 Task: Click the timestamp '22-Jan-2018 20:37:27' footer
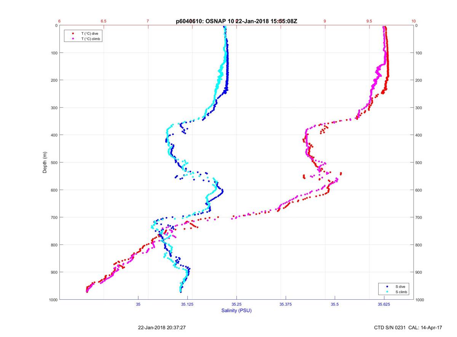pyautogui.click(x=162, y=327)
